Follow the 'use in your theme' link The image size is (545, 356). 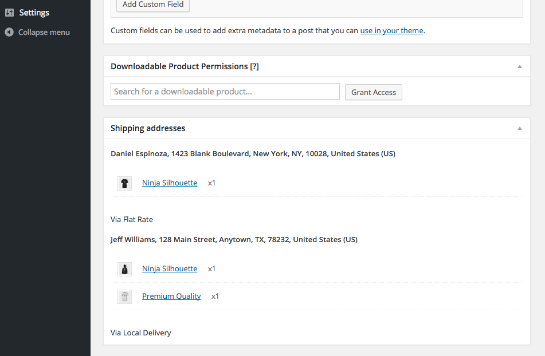[x=391, y=30]
